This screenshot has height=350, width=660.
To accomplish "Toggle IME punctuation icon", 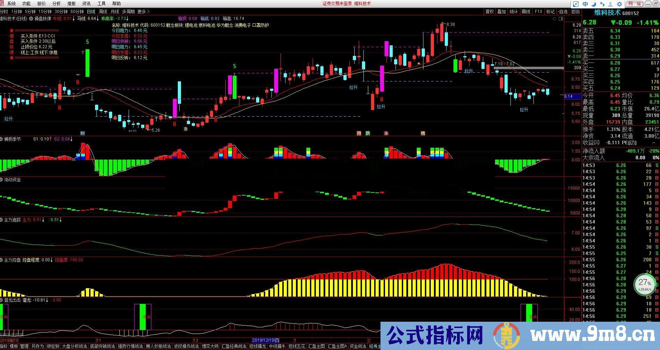I will (x=602, y=4).
